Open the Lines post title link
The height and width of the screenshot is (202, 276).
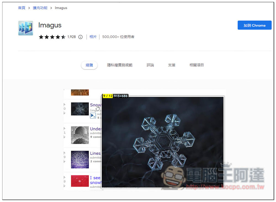point(95,153)
